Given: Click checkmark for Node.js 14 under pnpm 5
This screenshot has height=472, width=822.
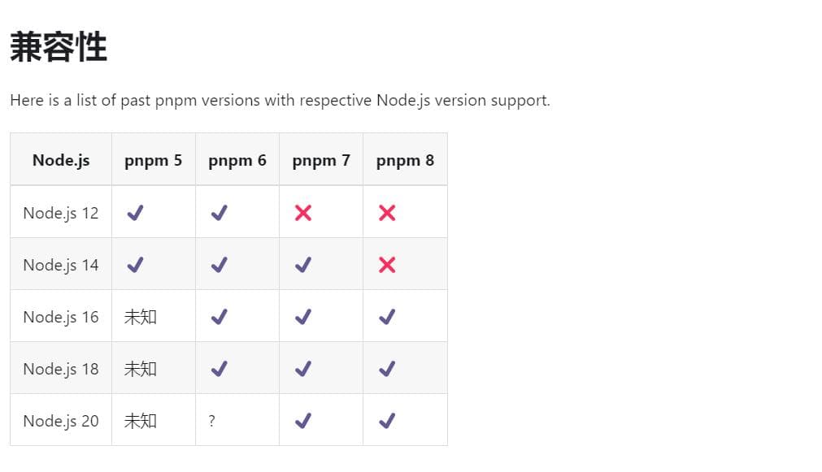Looking at the screenshot, I should [x=135, y=265].
